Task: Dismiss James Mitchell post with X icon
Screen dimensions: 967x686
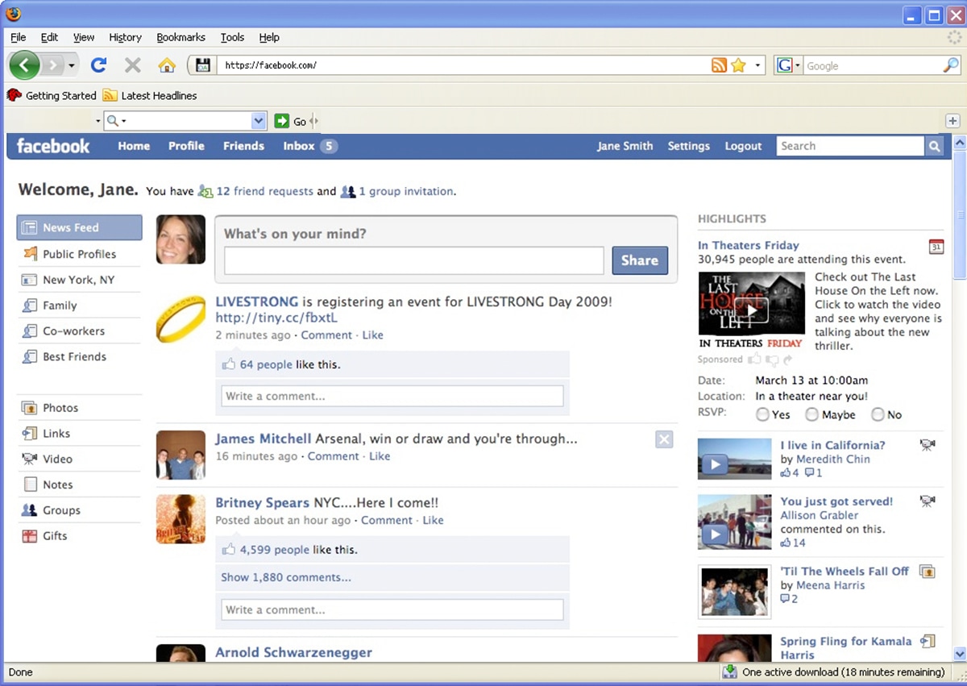Action: [x=664, y=439]
